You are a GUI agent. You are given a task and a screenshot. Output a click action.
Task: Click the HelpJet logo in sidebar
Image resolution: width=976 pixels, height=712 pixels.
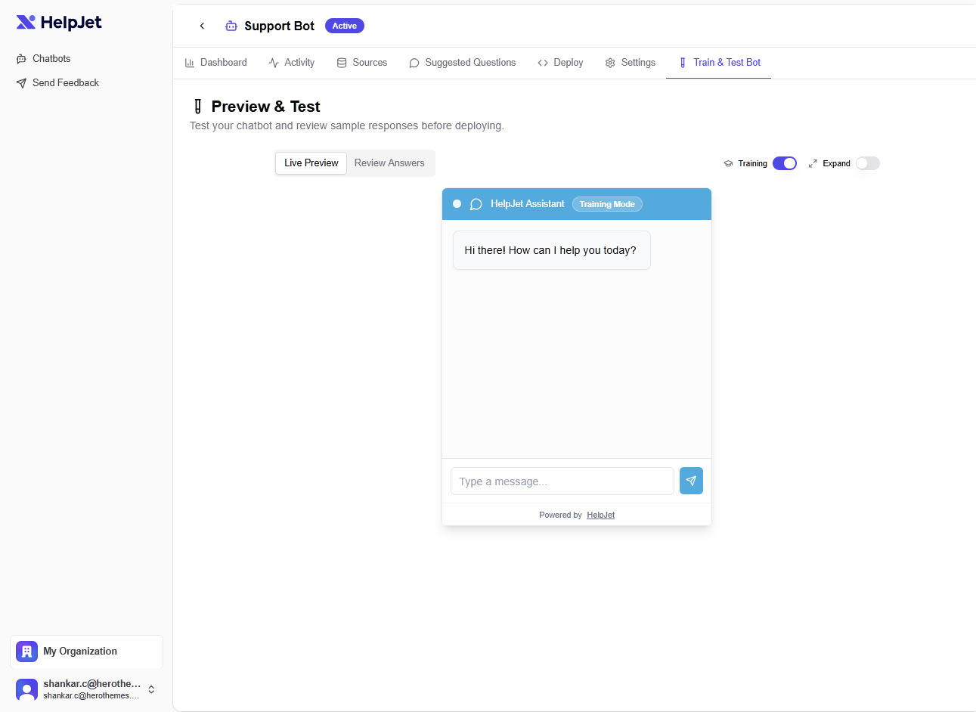pyautogui.click(x=59, y=23)
